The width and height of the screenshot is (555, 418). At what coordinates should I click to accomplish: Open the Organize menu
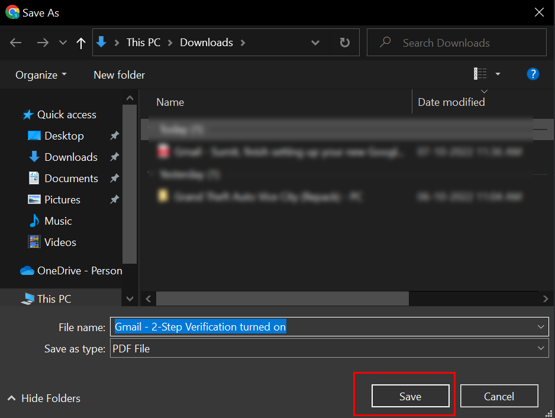pyautogui.click(x=41, y=75)
